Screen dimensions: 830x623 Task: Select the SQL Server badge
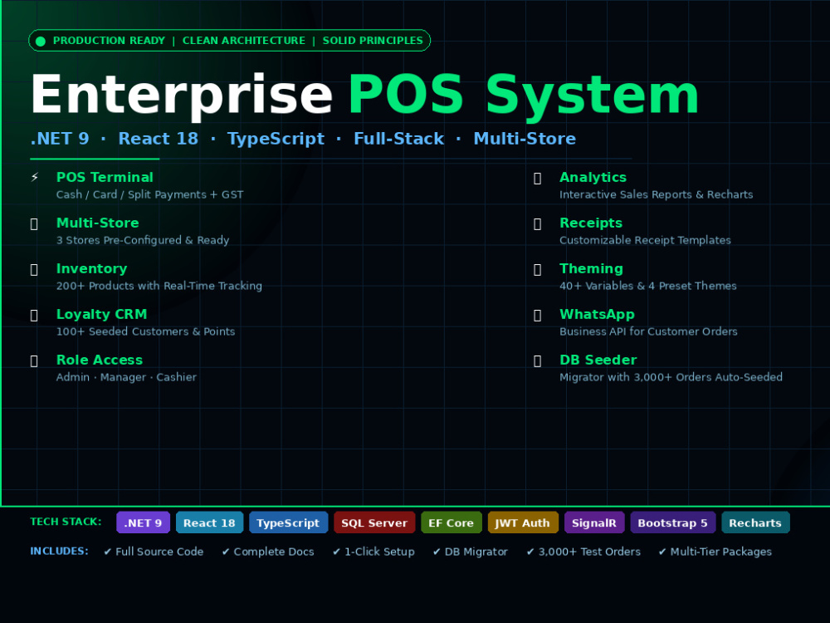coord(374,522)
